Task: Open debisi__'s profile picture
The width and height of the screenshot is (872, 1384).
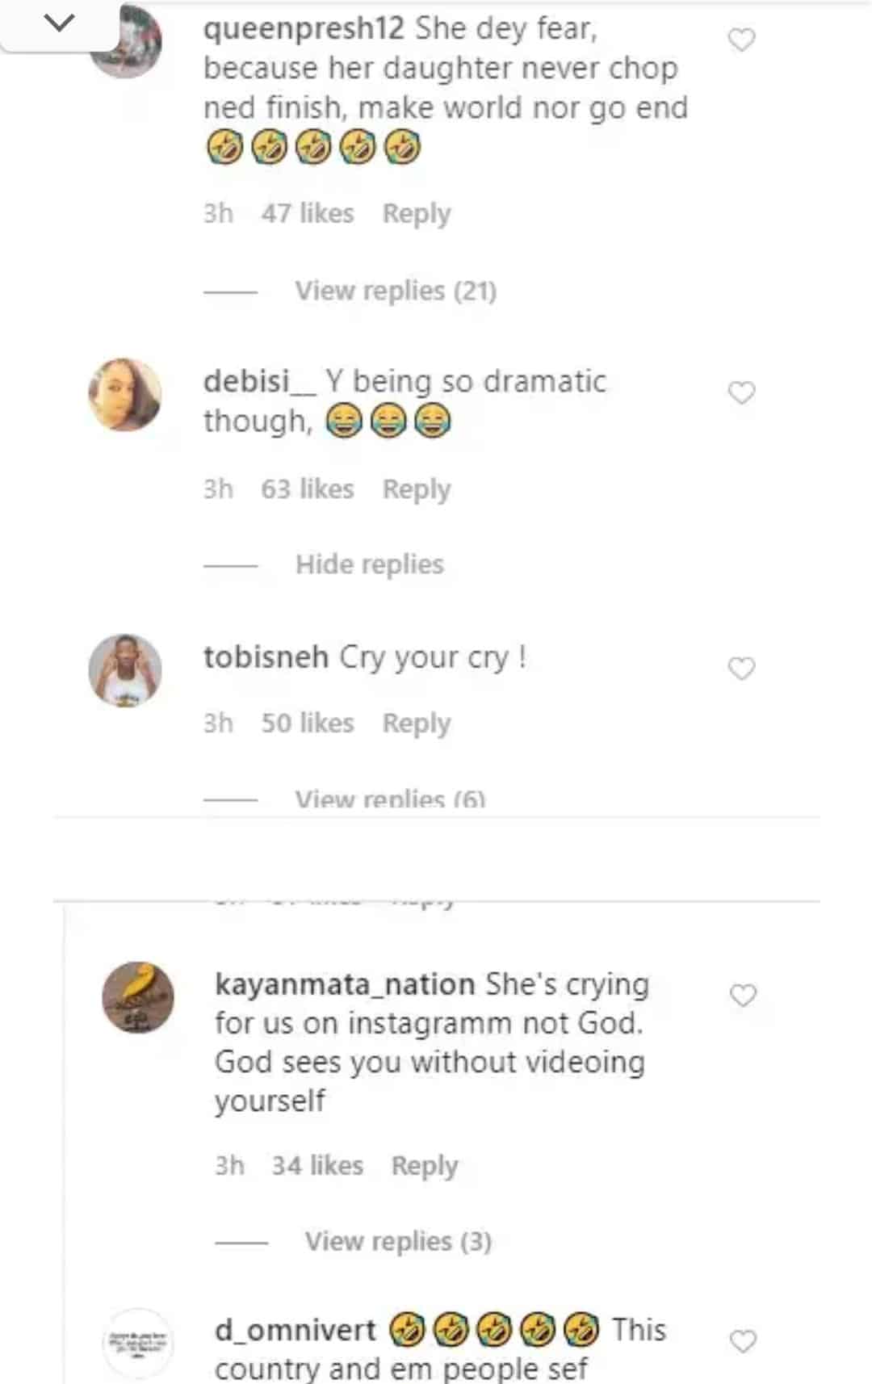Action: click(125, 395)
